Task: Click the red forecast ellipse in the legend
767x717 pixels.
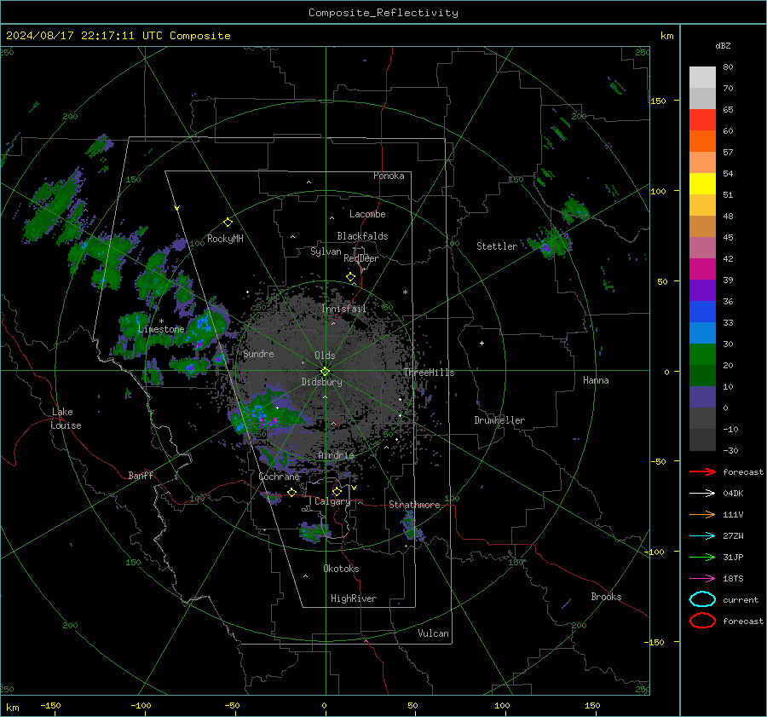Action: coord(702,621)
